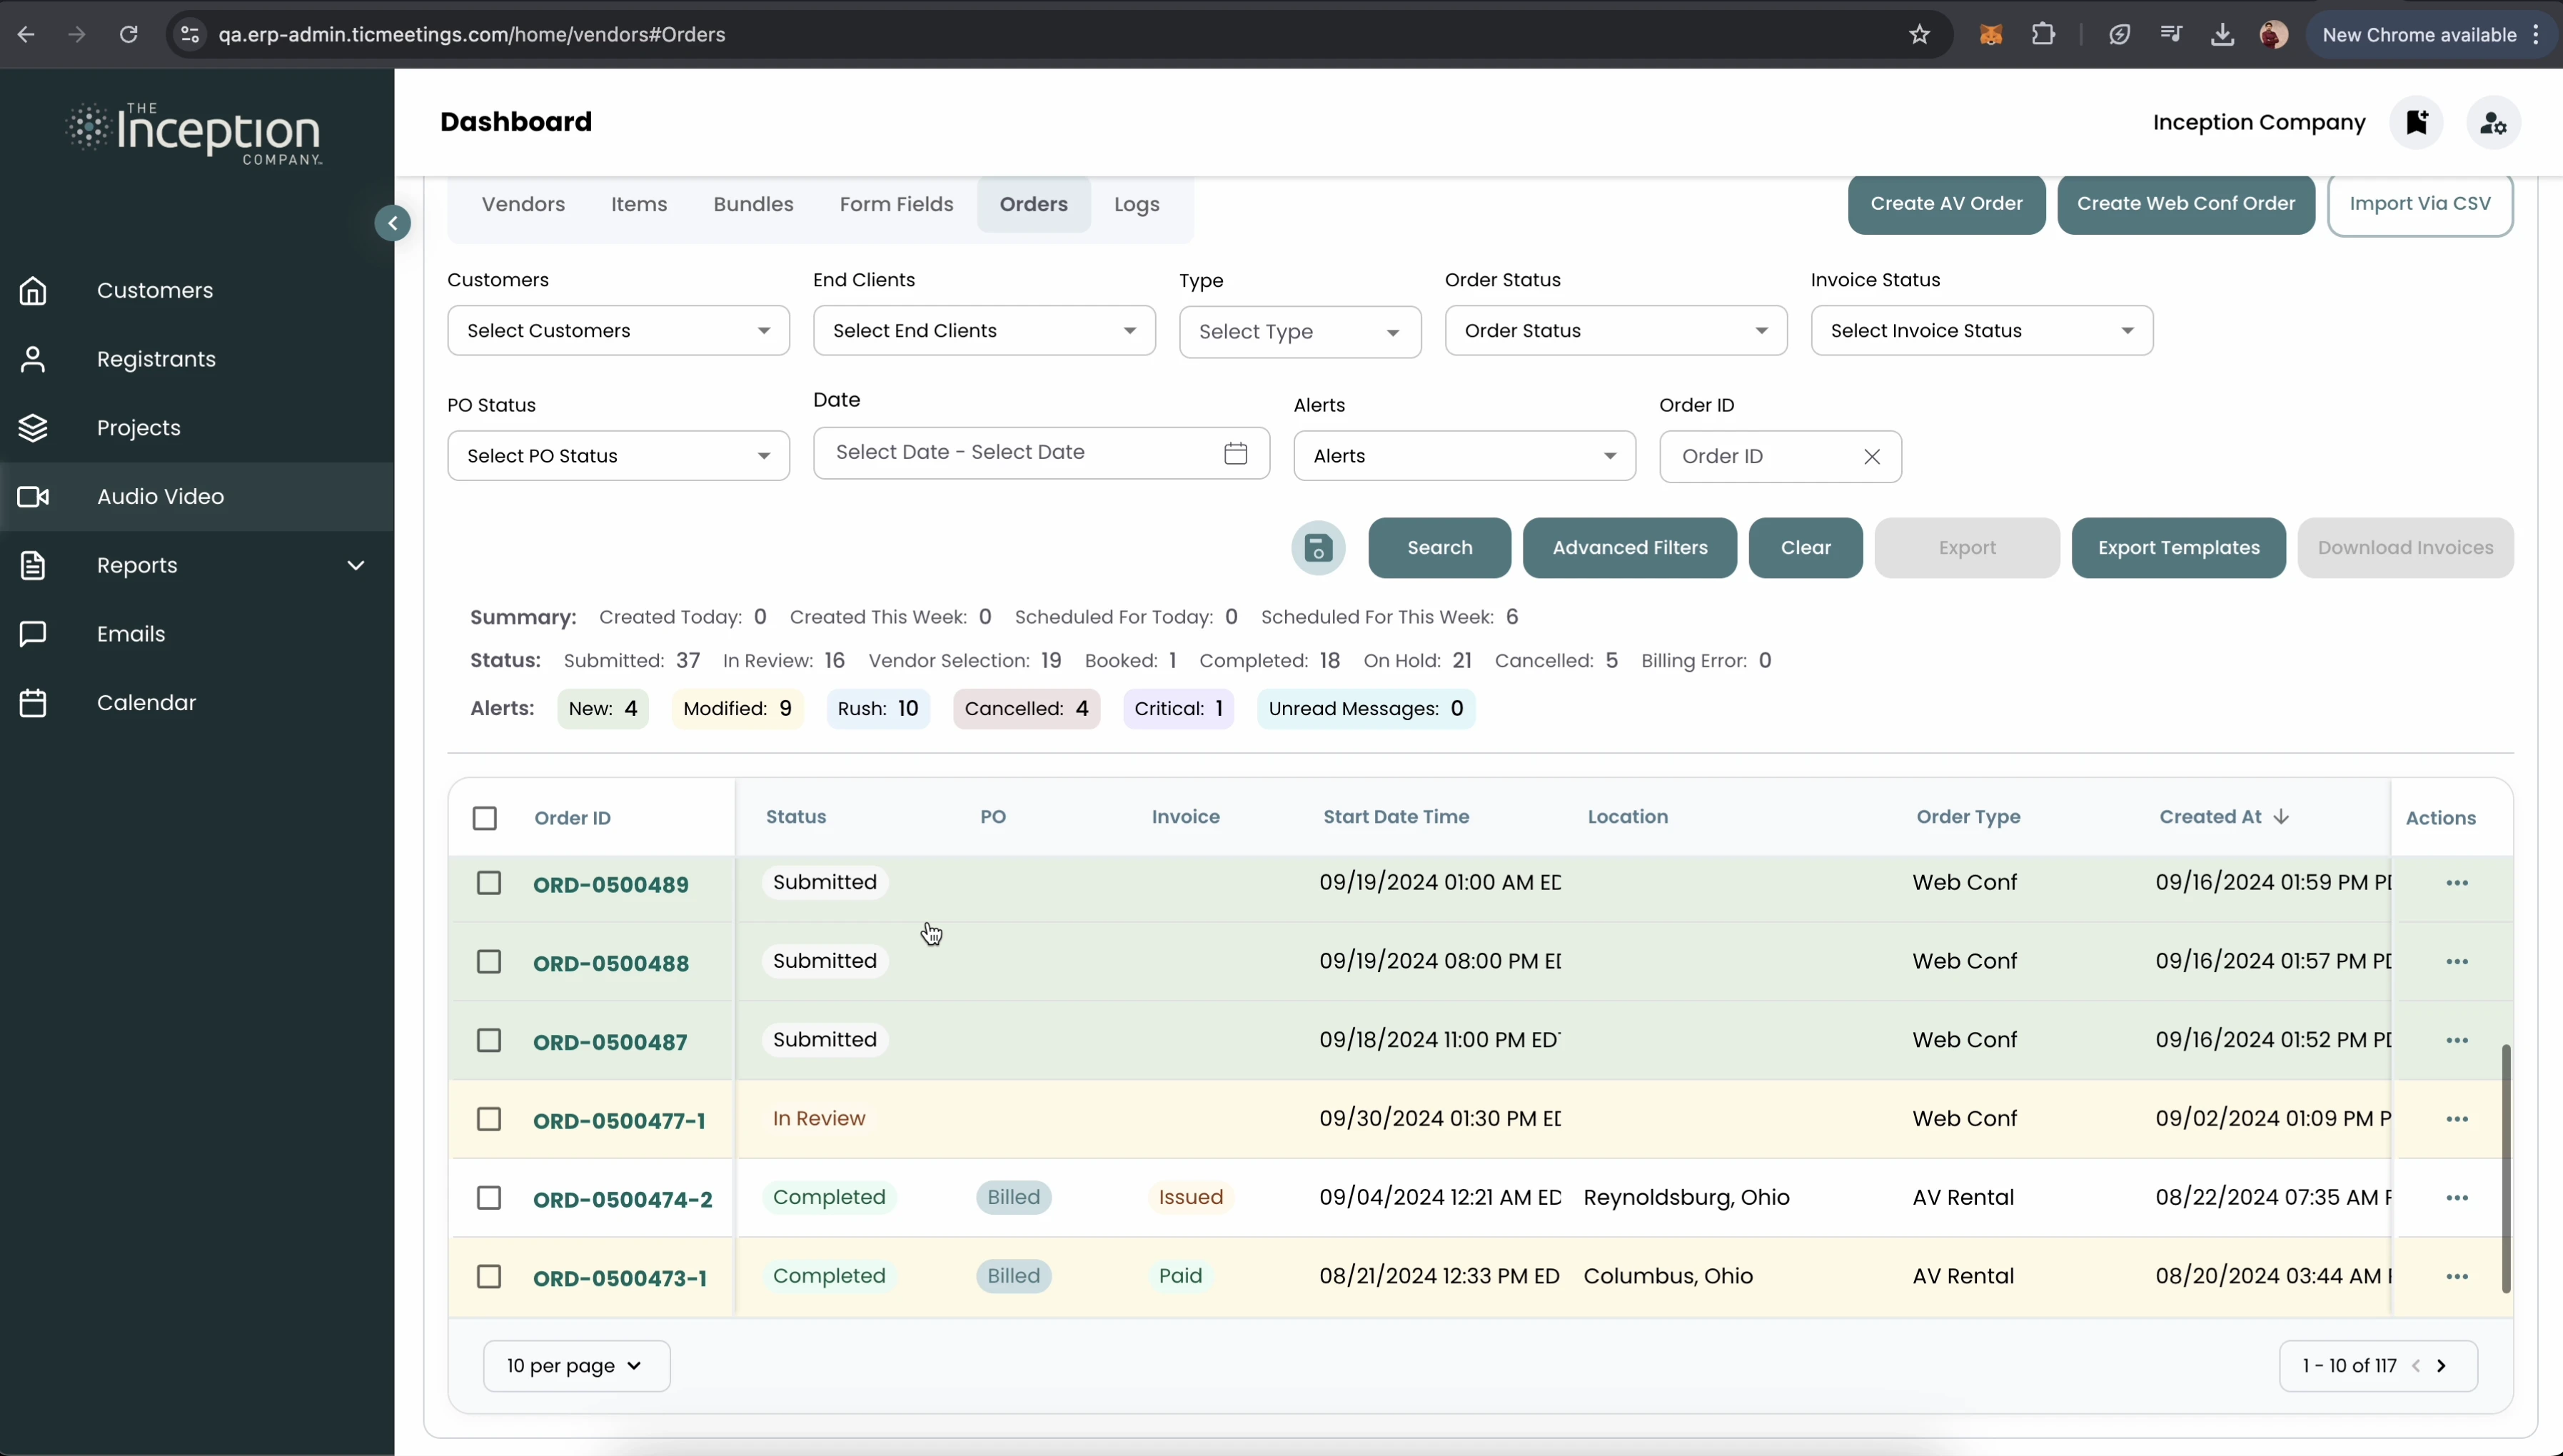Viewport: 2563px width, 1456px height.
Task: Select the Orders tab
Action: tap(1033, 204)
